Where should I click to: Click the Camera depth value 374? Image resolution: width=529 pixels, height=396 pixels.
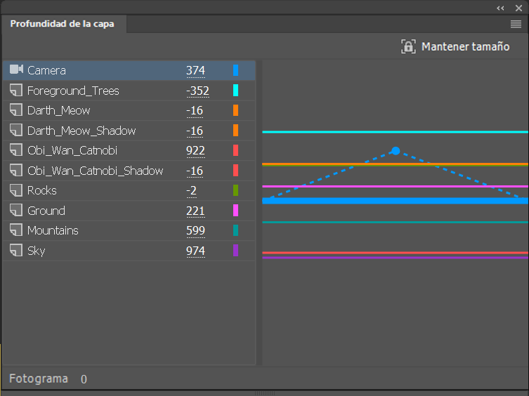[x=195, y=70]
